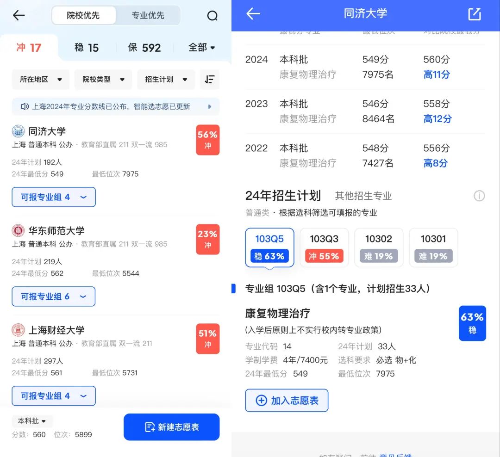Switch to the 保 592 tab
This screenshot has width=500, height=457.
144,48
